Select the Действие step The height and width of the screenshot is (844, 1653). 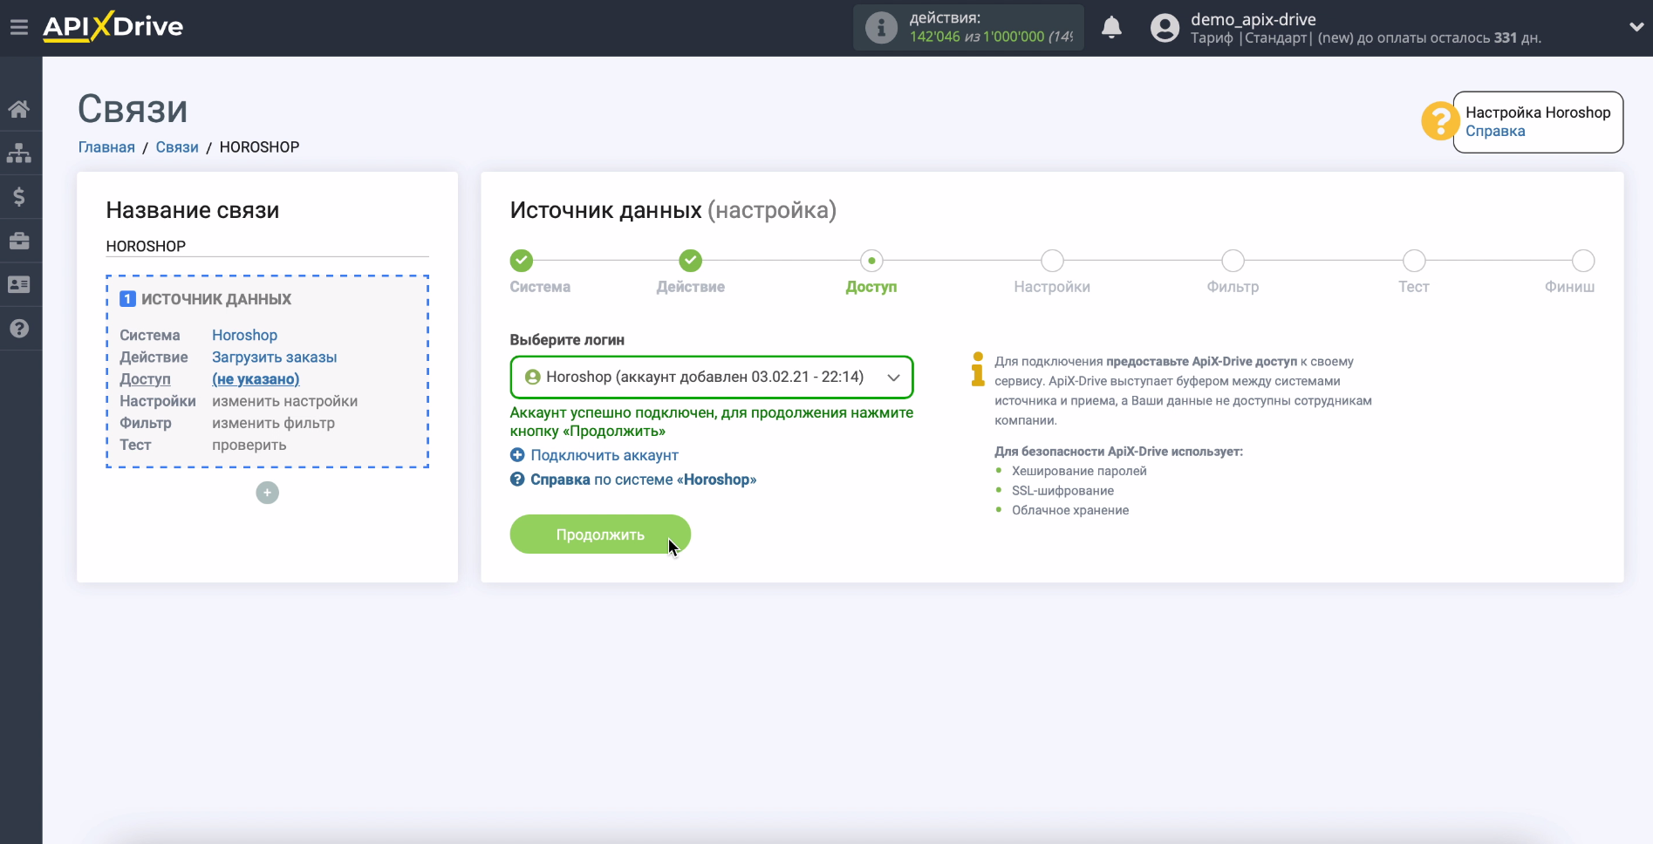click(691, 261)
